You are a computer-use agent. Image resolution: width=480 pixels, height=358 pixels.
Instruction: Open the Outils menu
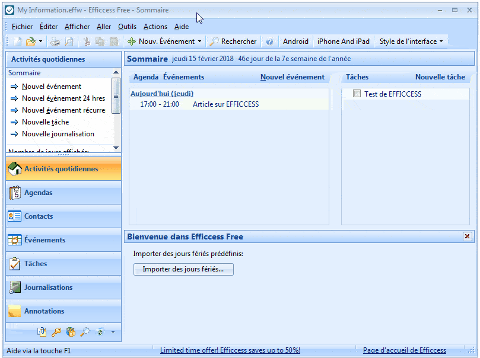[128, 27]
